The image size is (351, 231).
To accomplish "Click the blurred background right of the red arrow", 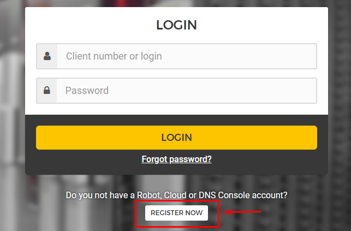I will pyautogui.click(x=306, y=212).
